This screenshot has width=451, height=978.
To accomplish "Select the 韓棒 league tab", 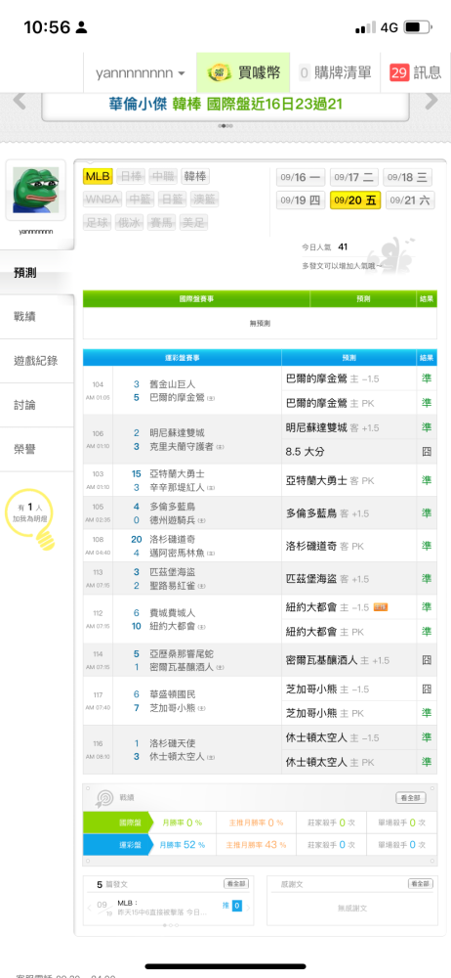I will click(x=195, y=176).
